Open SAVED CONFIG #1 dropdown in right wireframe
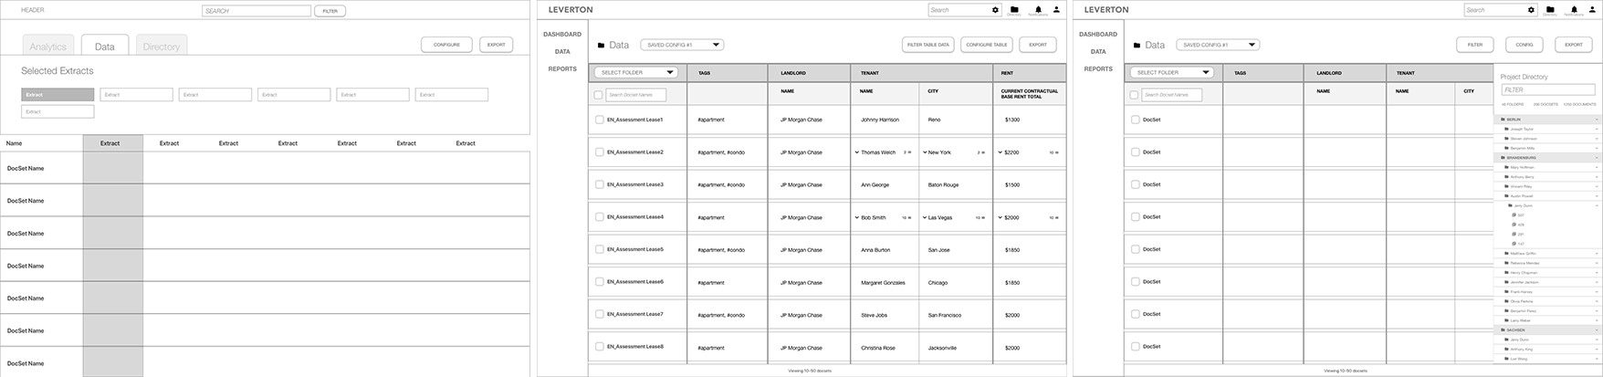 pos(1218,45)
